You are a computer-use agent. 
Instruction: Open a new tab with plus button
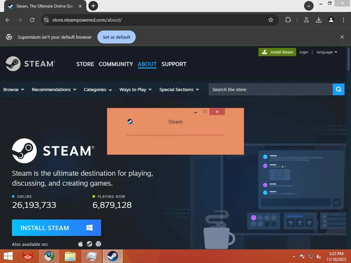pos(93,6)
